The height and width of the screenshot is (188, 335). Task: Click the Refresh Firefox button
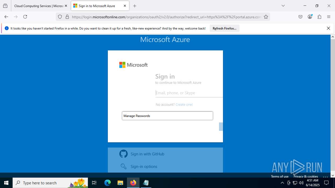(x=225, y=28)
